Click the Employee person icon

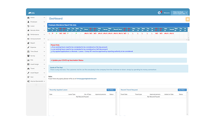coord(28,22)
